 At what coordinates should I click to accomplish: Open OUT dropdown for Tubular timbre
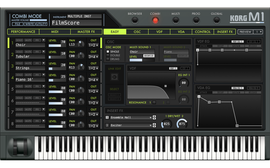click(x=93, y=57)
